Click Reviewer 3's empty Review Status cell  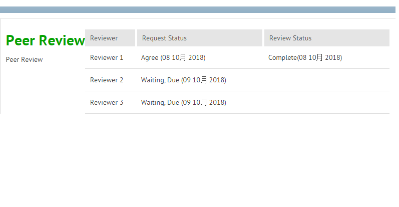[x=326, y=102]
